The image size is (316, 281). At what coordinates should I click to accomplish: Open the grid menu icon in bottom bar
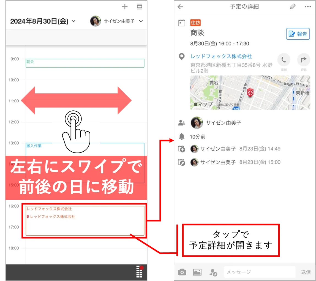(x=140, y=272)
